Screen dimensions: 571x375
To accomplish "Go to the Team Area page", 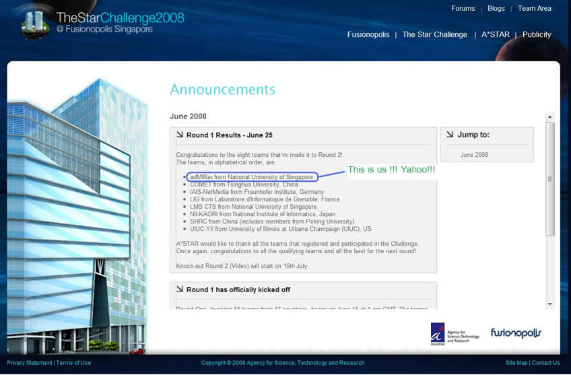I will 534,9.
